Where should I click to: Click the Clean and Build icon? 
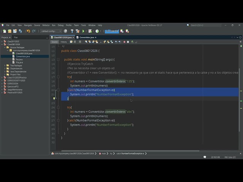(77, 31)
